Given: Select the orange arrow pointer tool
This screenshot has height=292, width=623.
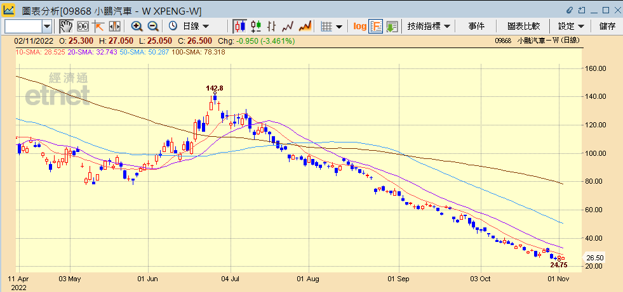Looking at the screenshot, I should 98,27.
